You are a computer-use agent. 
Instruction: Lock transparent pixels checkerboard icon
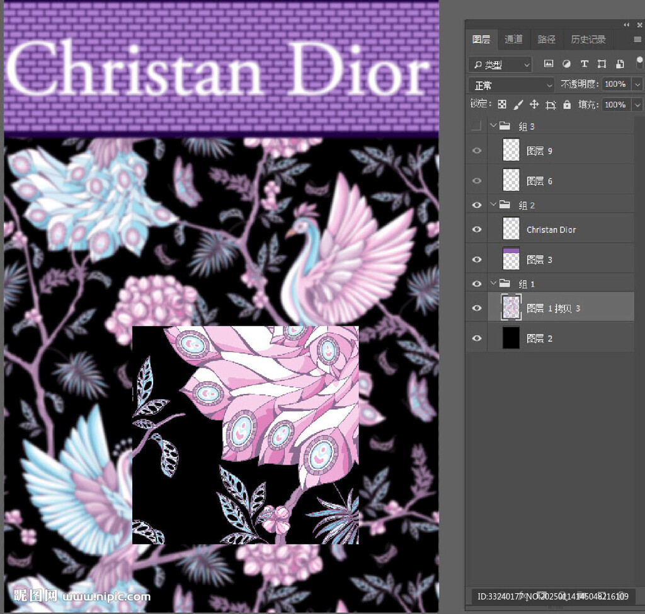coord(502,105)
